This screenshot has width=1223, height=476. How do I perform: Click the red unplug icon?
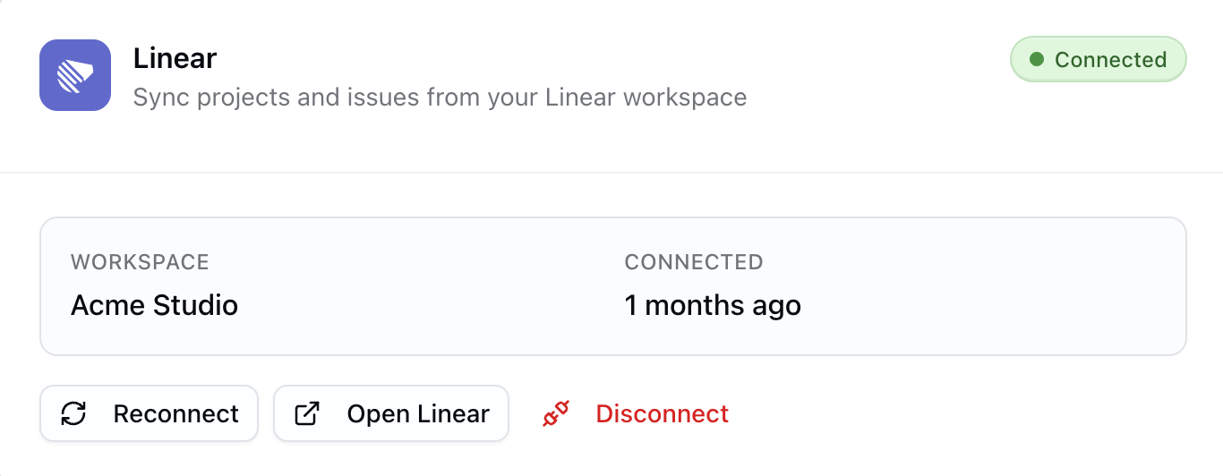coord(556,414)
